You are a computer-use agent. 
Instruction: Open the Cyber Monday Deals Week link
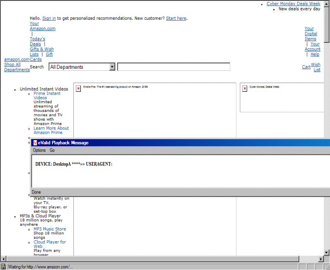point(293,4)
